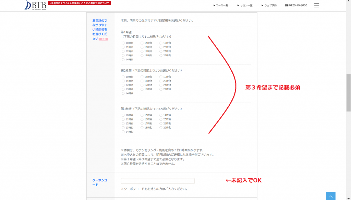Open the red coronavirus notice banner
Image resolution: width=351 pixels, height=200 pixels.
[80, 3]
